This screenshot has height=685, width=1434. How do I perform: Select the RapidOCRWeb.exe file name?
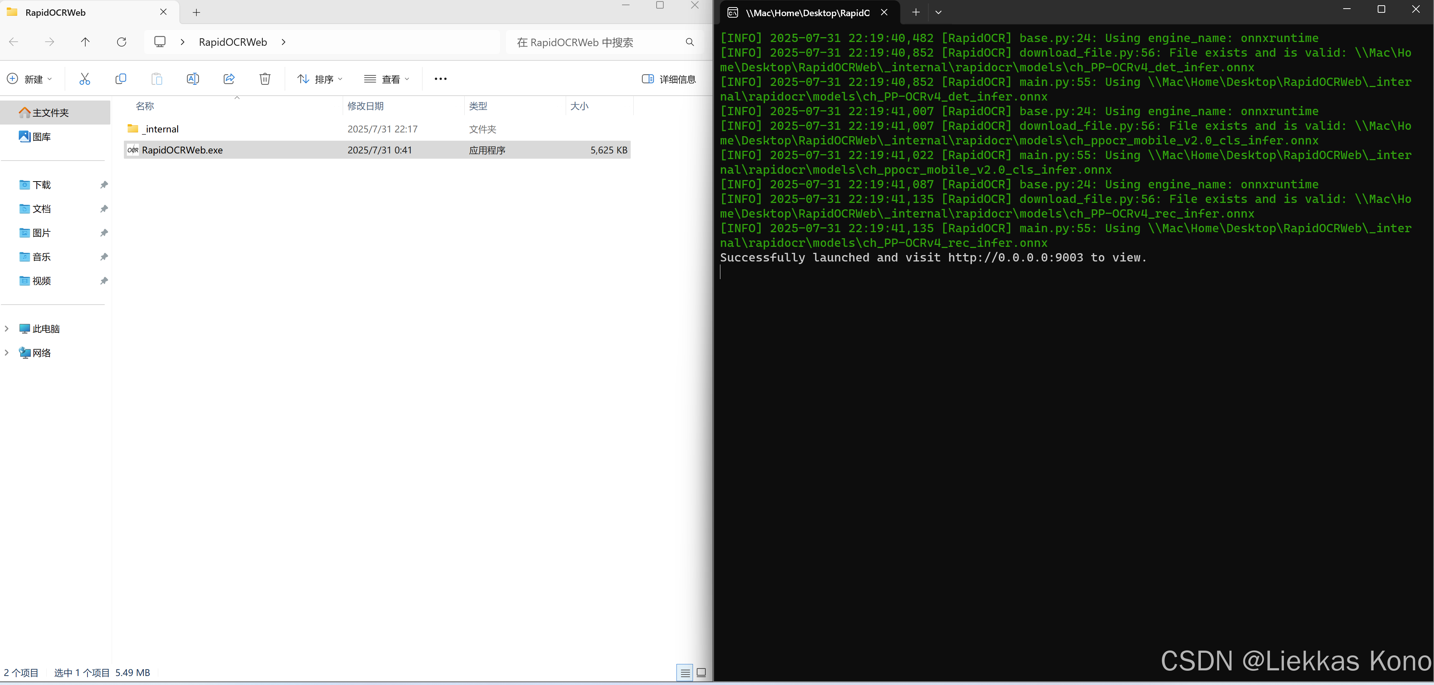[182, 150]
